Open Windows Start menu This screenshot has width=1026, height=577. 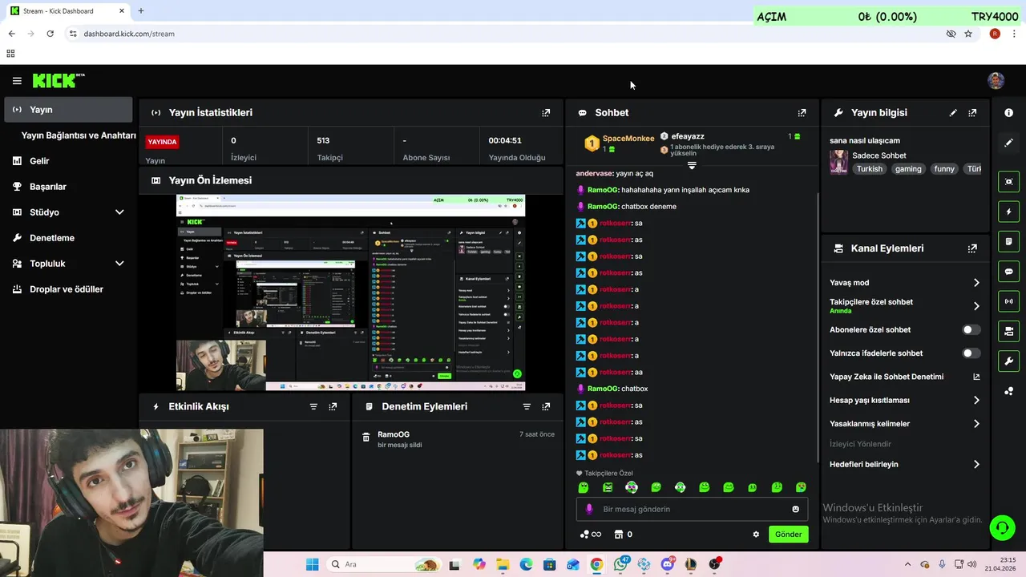312,564
